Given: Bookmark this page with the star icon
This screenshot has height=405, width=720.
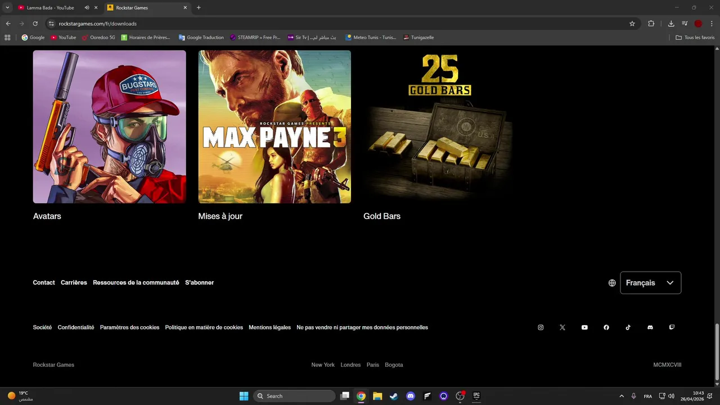Looking at the screenshot, I should click(632, 24).
